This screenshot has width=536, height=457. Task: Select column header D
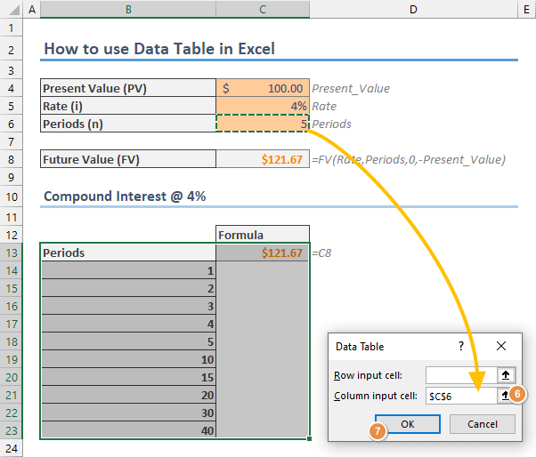pyautogui.click(x=413, y=9)
